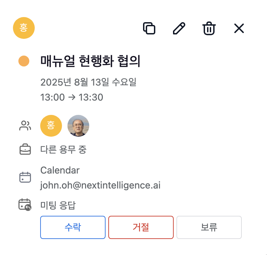Delete the event with trash icon

pyautogui.click(x=209, y=28)
